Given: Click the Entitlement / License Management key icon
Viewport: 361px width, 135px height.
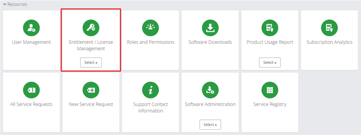Looking at the screenshot, I should point(91,28).
